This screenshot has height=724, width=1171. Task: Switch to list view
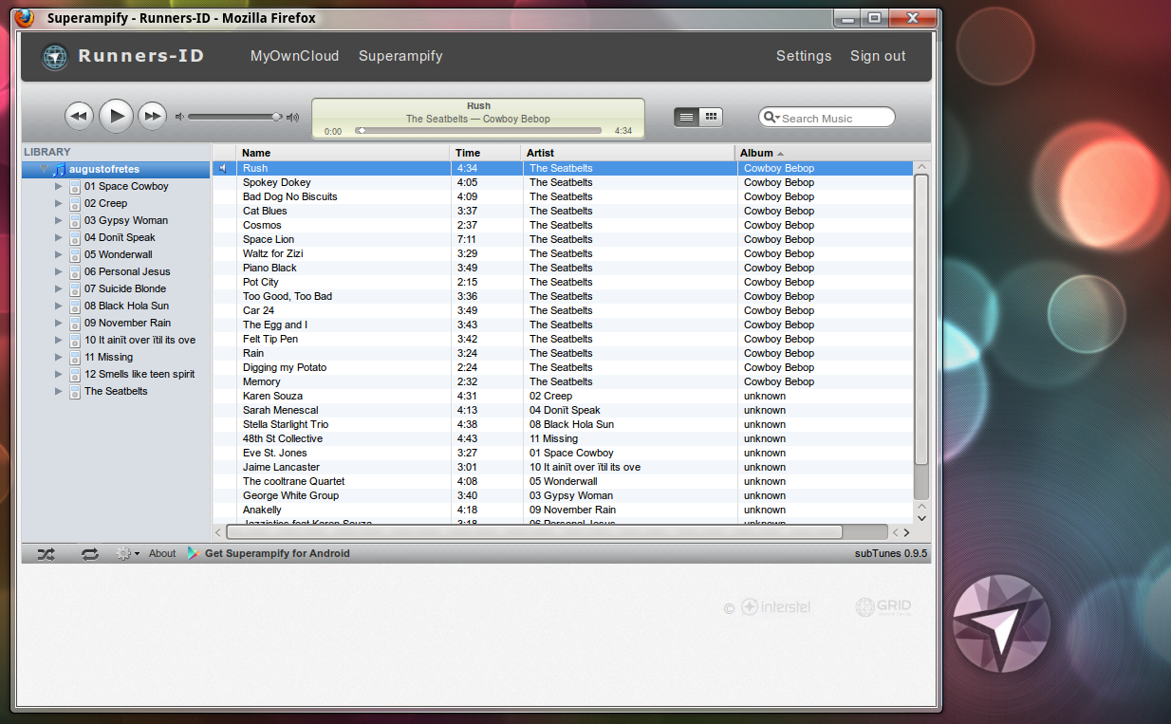click(x=687, y=117)
